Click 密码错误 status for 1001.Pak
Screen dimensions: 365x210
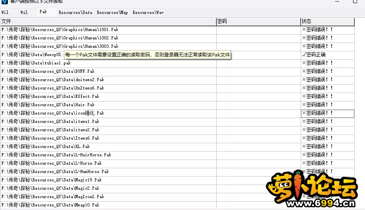(328, 29)
